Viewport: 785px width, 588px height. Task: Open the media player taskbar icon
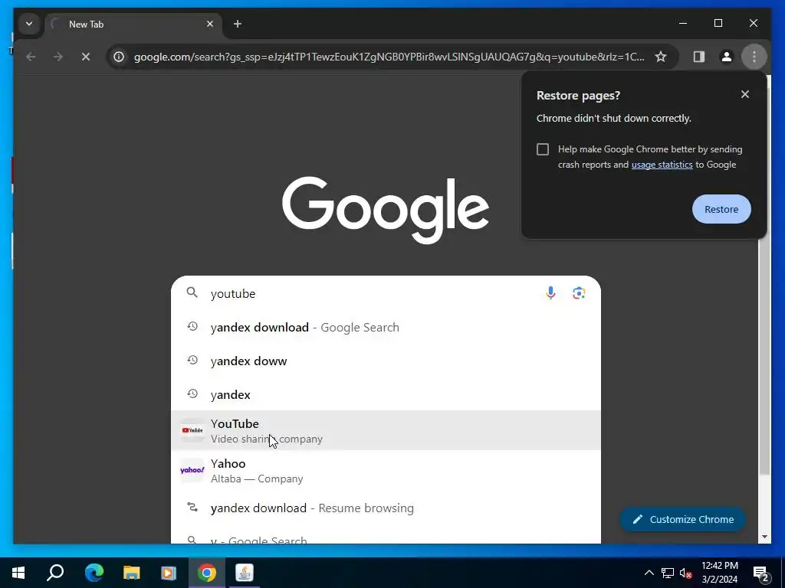tap(169, 573)
